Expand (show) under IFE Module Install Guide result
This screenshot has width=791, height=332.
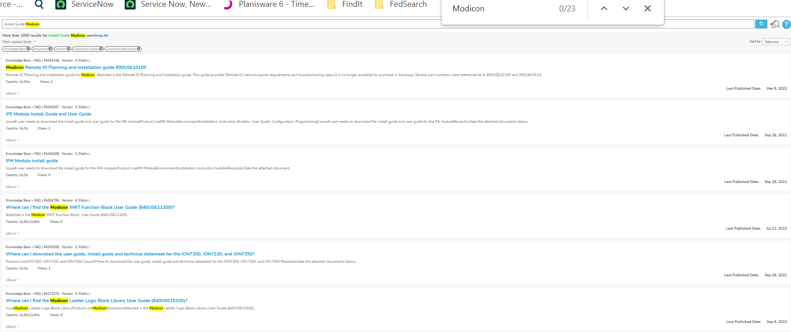13,140
